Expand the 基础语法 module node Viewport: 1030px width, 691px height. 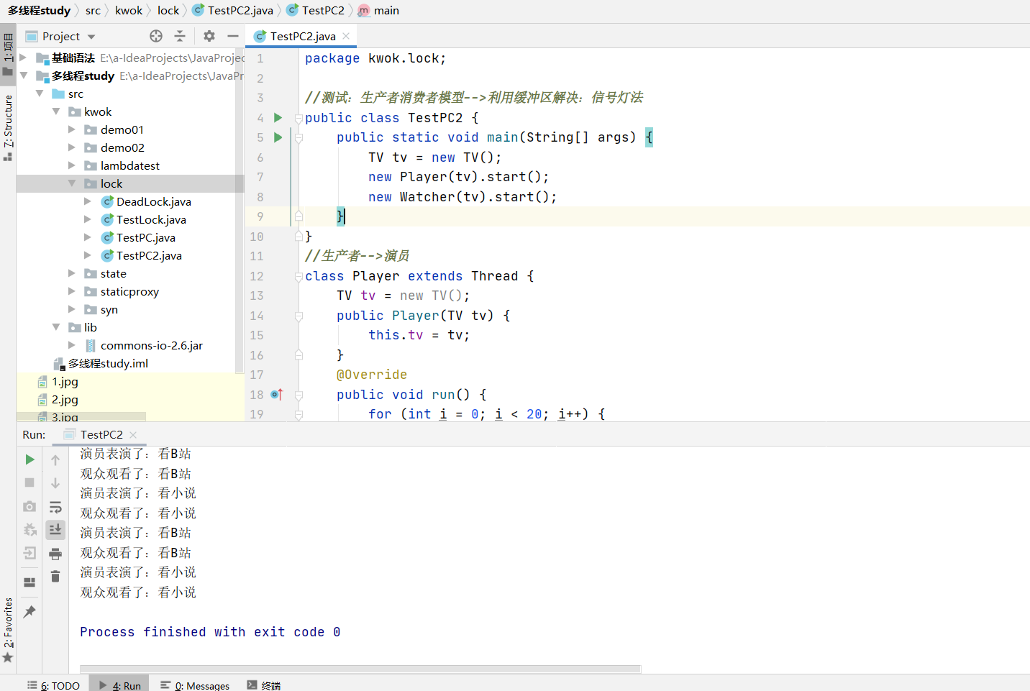coord(24,58)
